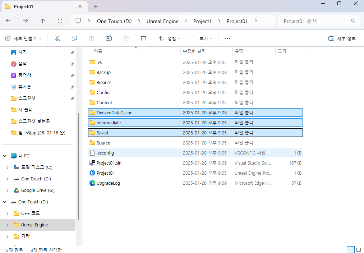Expand 로컬 디스크 (C:) tree node
This screenshot has width=364, height=253.
coord(8,167)
